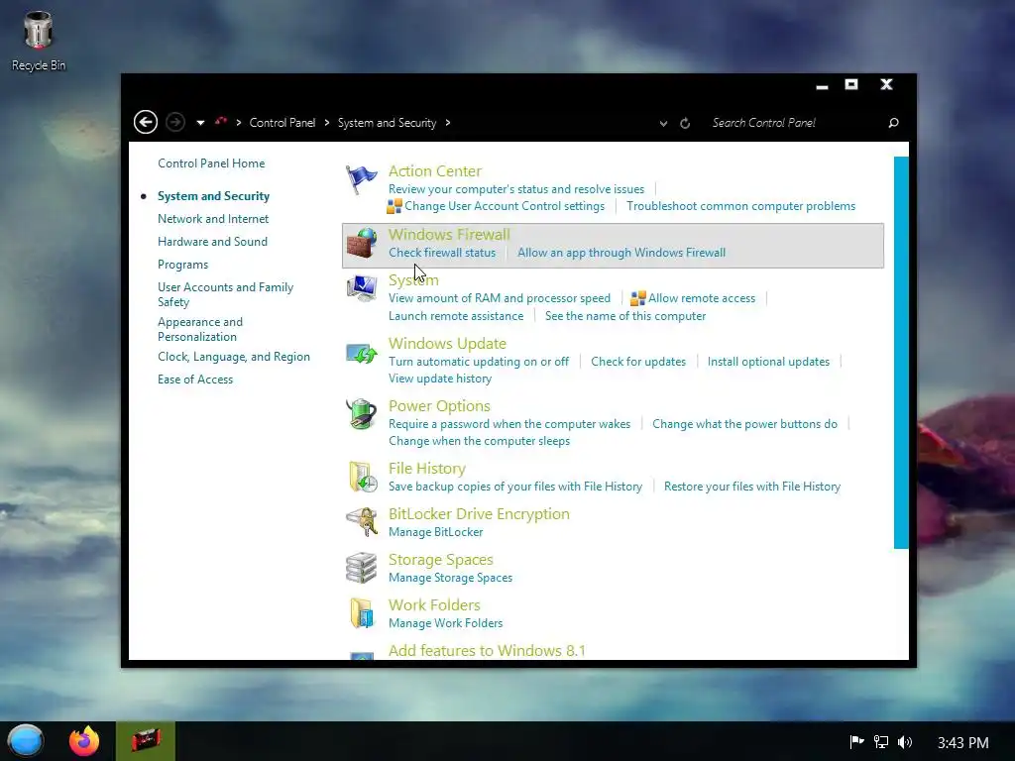Click the File History folder icon
The height and width of the screenshot is (761, 1015).
pyautogui.click(x=363, y=477)
